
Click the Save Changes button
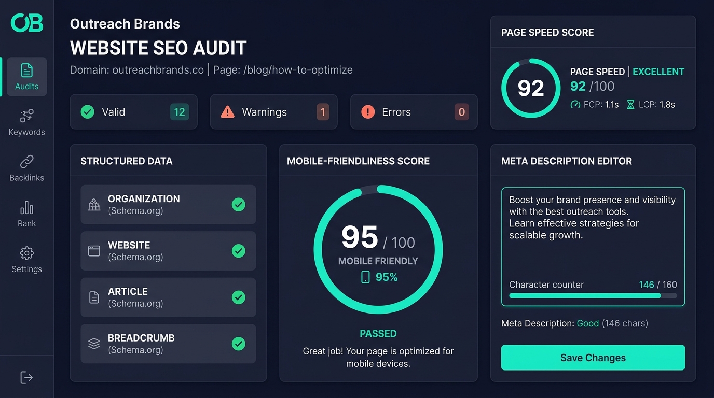pyautogui.click(x=593, y=358)
